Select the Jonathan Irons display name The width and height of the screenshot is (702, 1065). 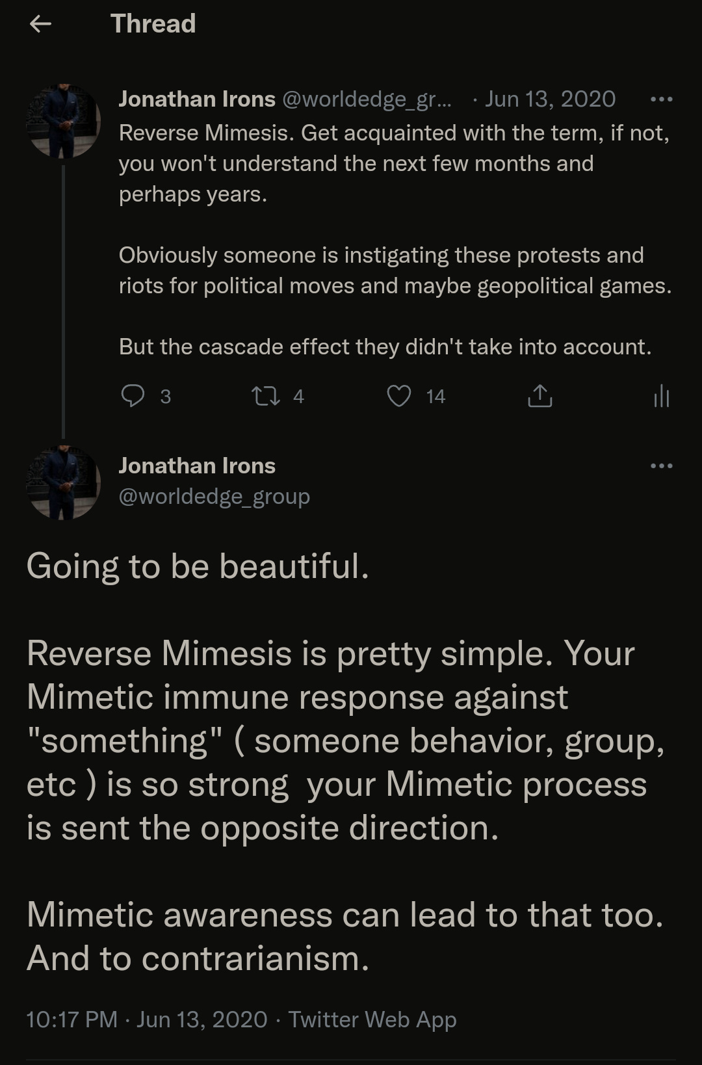point(196,99)
